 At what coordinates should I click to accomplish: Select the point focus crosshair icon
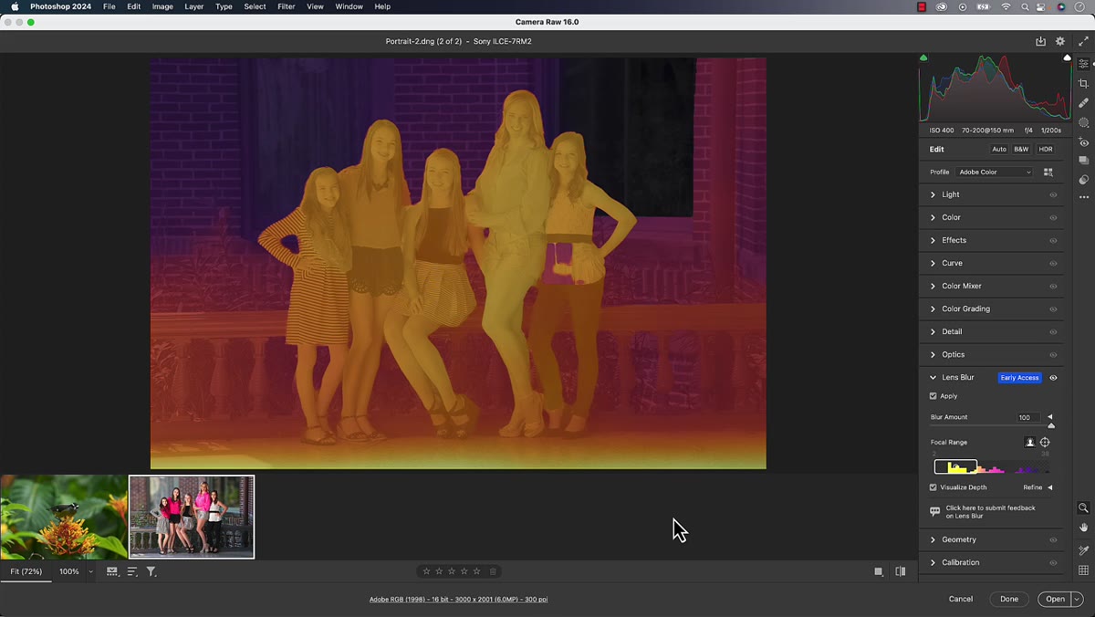click(1045, 443)
